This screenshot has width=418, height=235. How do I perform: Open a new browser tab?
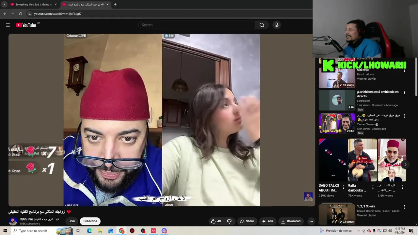115,5
